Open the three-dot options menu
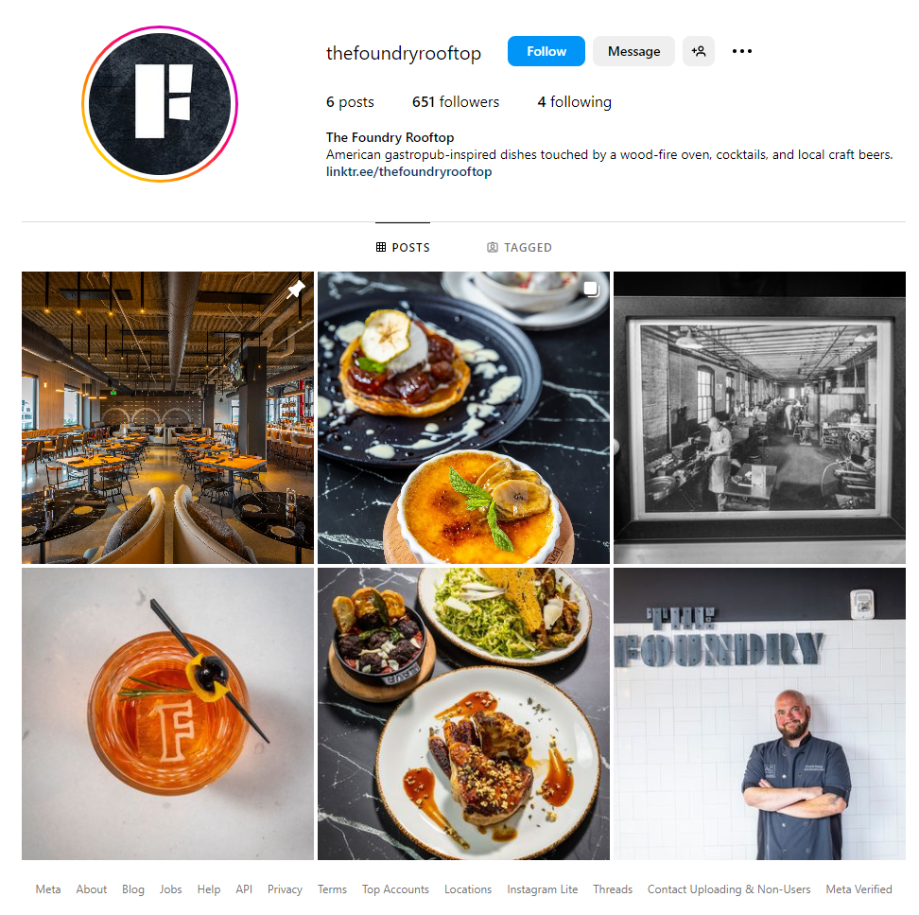The width and height of the screenshot is (919, 915). [741, 51]
